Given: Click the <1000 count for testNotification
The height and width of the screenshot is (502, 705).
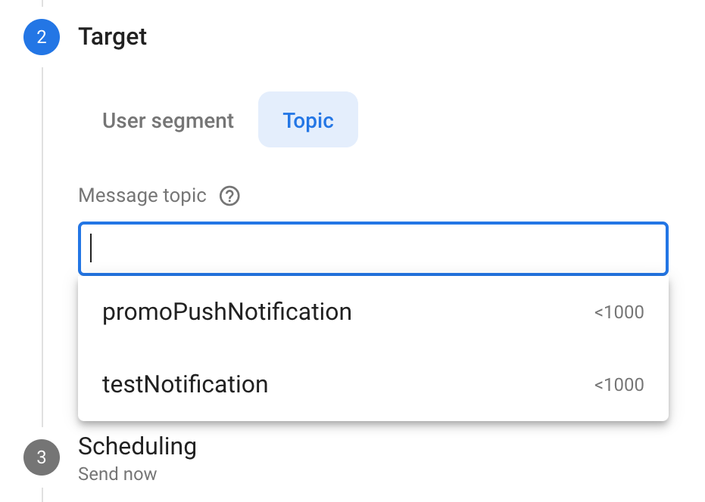Looking at the screenshot, I should (x=619, y=385).
